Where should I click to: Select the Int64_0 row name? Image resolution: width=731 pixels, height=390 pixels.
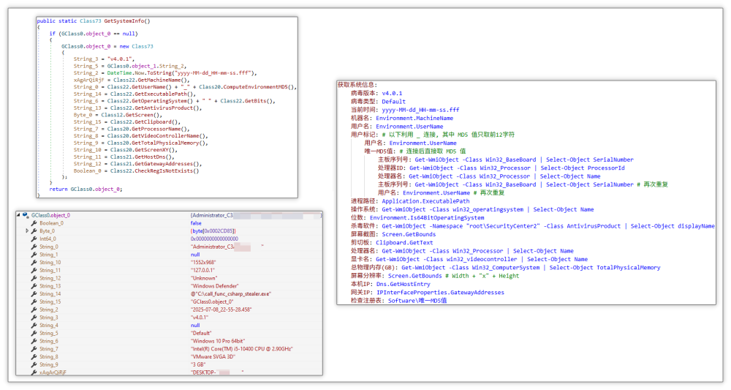[x=48, y=239]
